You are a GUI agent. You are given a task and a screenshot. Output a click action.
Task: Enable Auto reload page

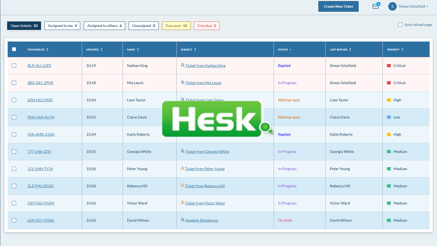click(x=400, y=25)
